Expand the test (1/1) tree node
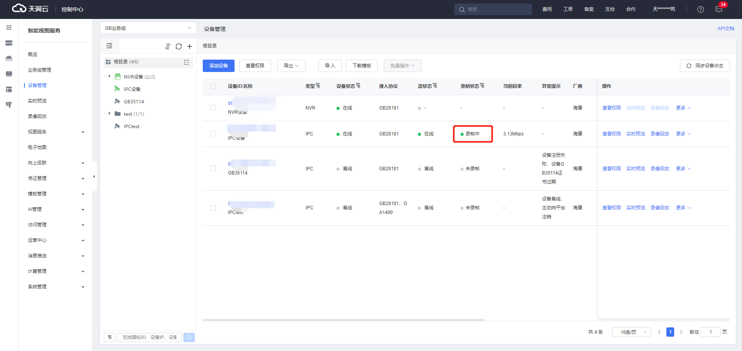 tap(109, 114)
